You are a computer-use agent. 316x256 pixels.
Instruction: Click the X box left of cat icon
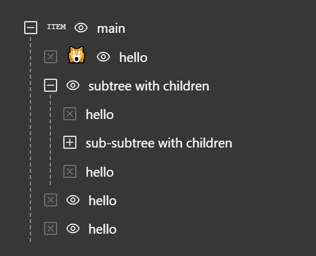50,56
